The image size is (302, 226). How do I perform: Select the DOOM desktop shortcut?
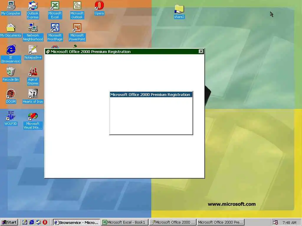pos(11,97)
